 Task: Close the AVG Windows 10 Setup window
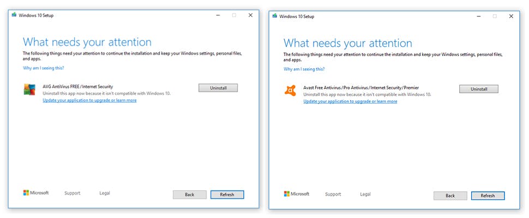click(250, 15)
